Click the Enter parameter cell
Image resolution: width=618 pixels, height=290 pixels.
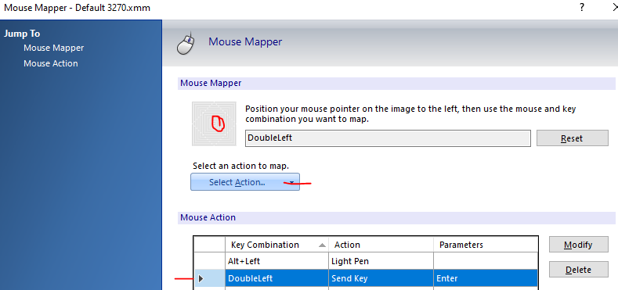[486, 278]
